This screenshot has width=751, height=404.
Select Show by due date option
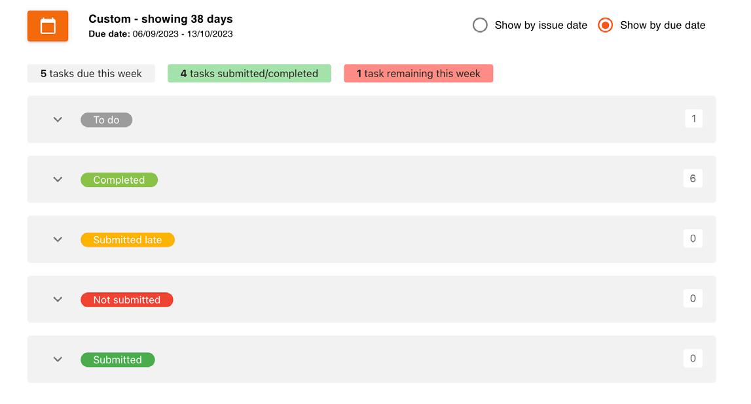coord(606,25)
